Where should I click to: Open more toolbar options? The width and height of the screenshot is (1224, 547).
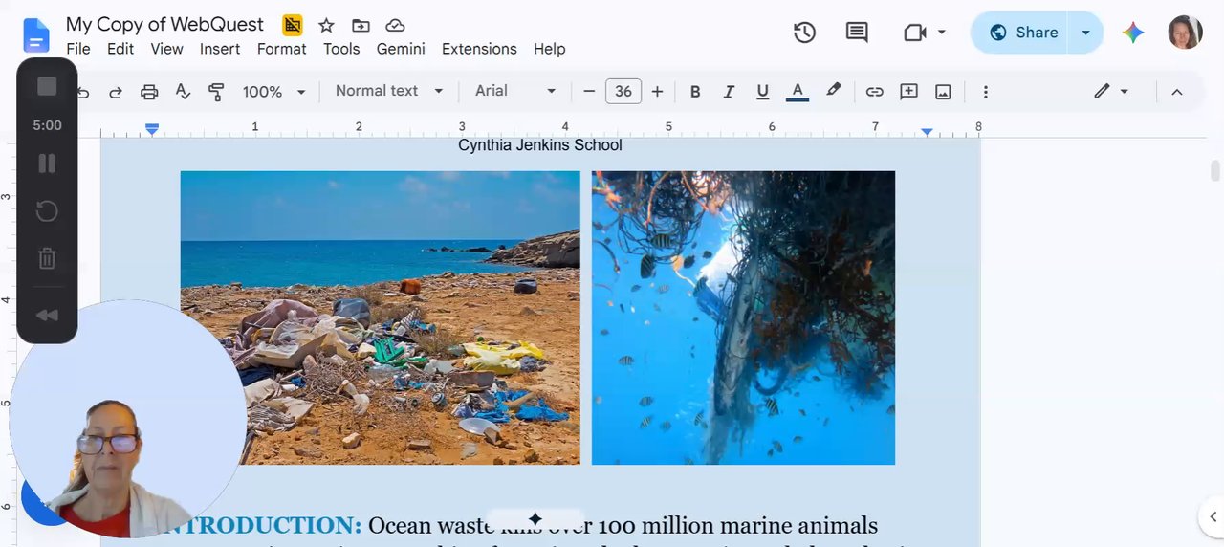coord(985,92)
